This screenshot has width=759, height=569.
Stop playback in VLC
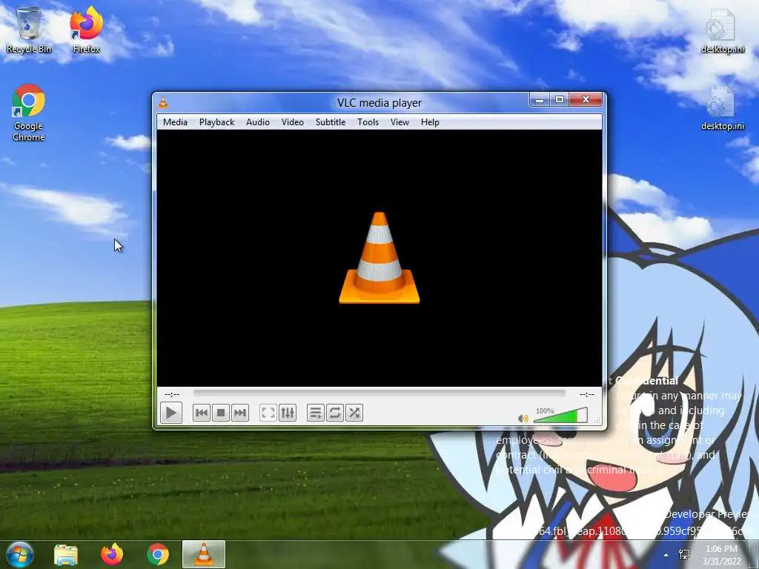[x=221, y=413]
